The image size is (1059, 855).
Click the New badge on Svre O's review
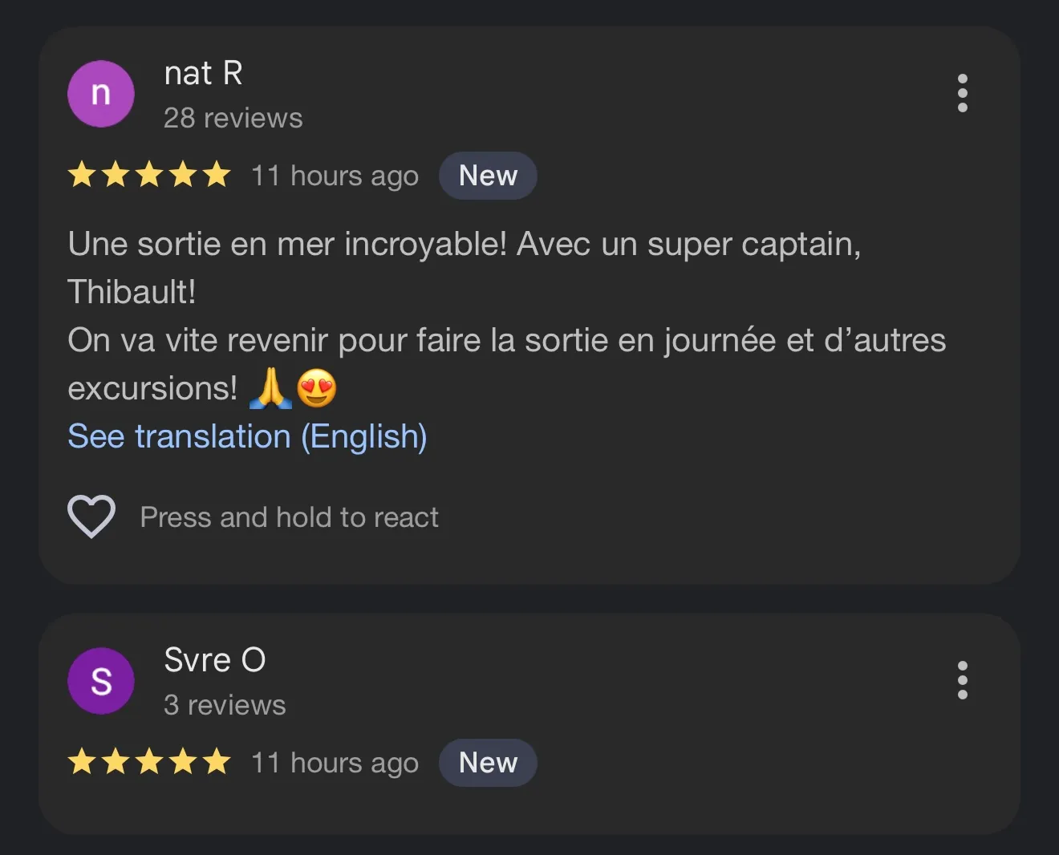pos(488,763)
